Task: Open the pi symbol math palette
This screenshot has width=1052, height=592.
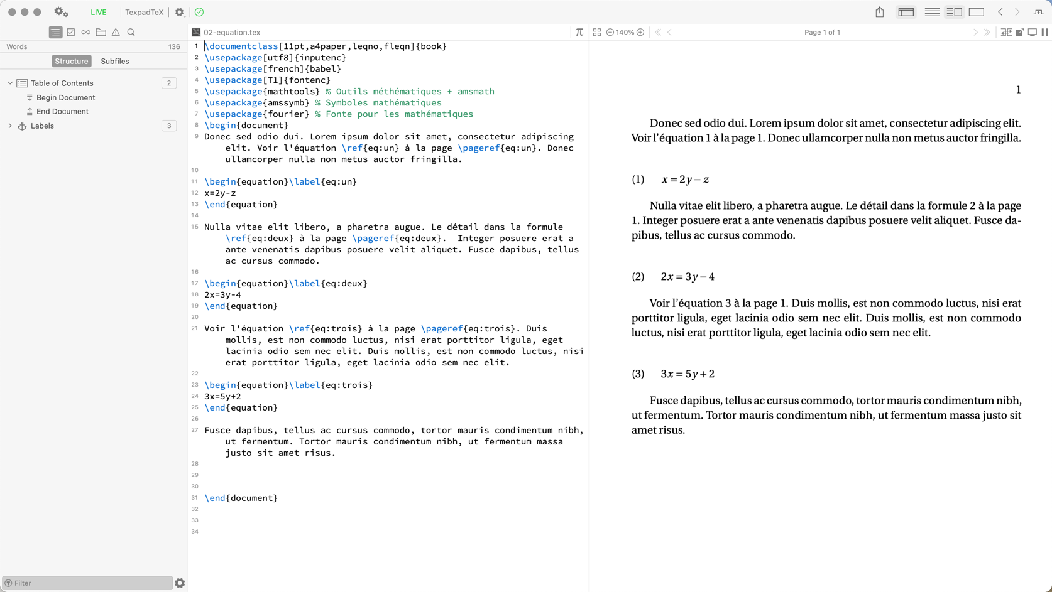Action: 579,32
